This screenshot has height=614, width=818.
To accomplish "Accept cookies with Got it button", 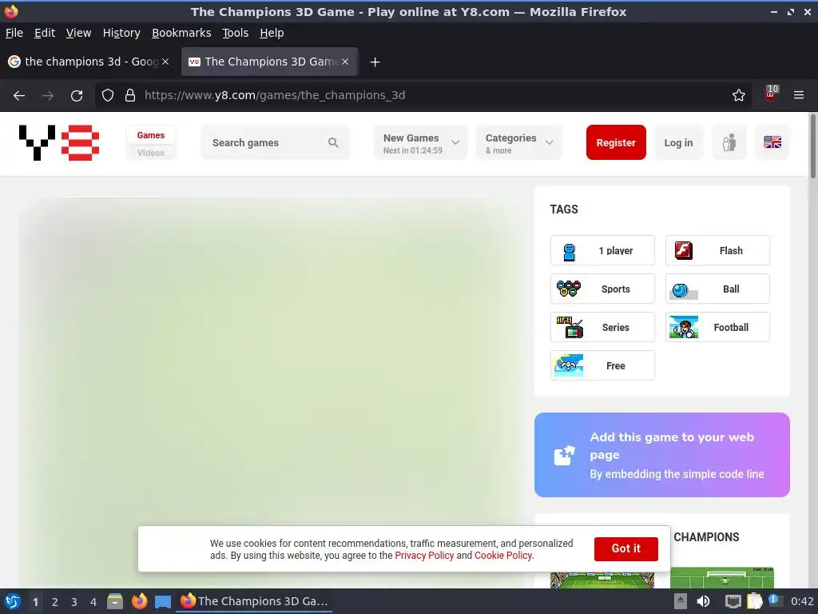I will [625, 548].
